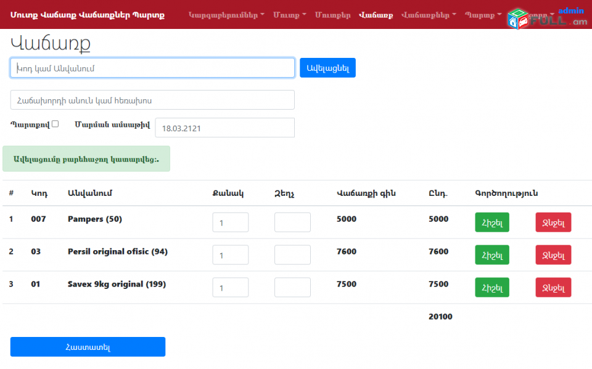Click the page heading Վաճառք
592x369 pixels.
pyautogui.click(x=51, y=43)
